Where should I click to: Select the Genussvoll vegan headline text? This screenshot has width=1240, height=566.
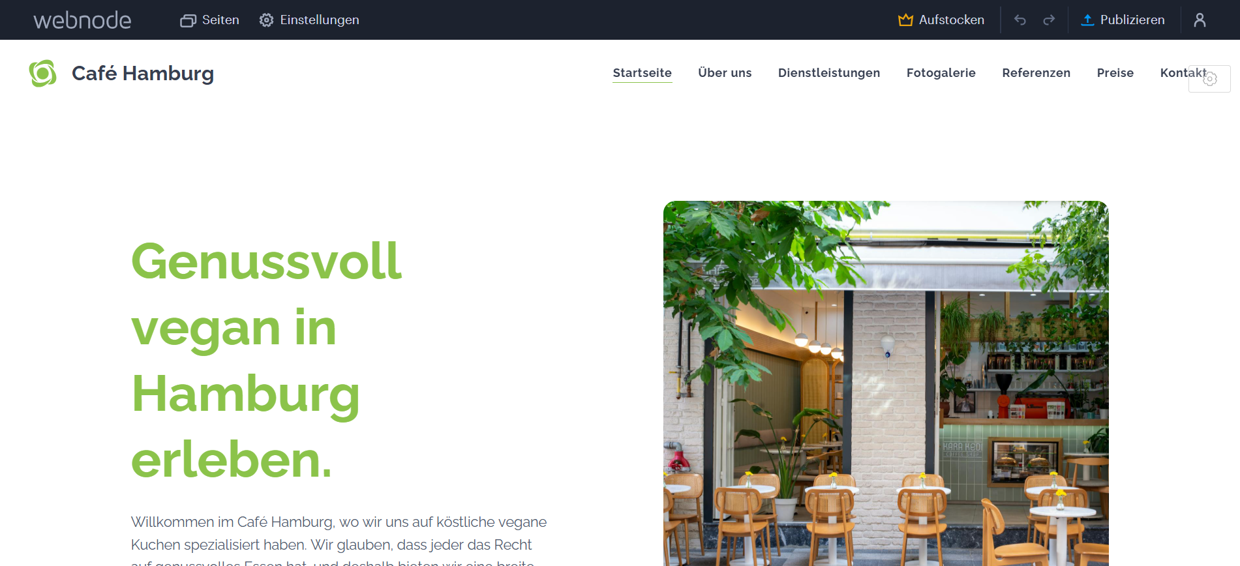[267, 361]
